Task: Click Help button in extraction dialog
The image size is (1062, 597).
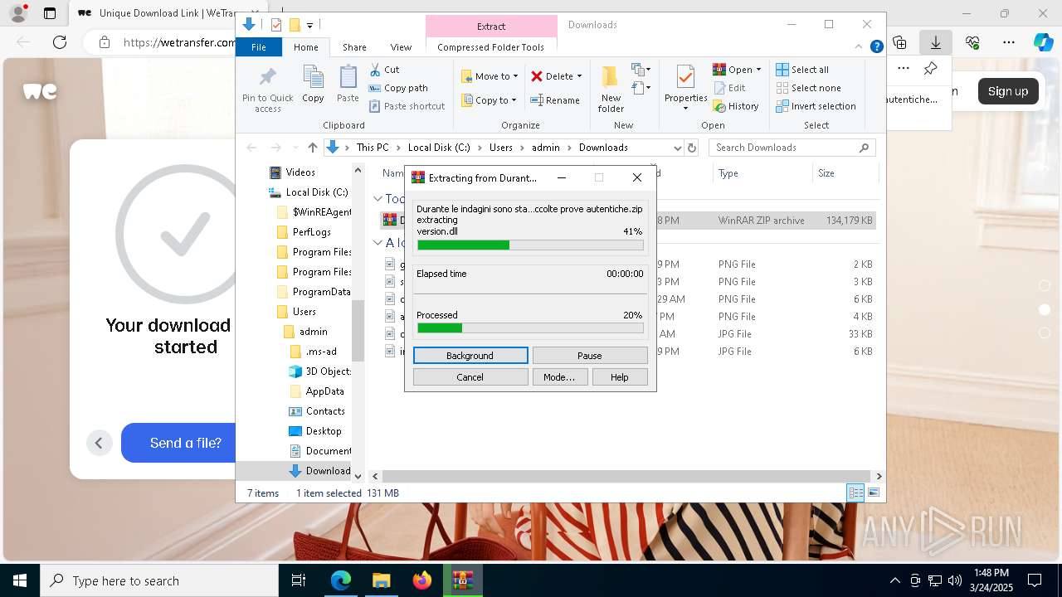Action: tap(620, 377)
